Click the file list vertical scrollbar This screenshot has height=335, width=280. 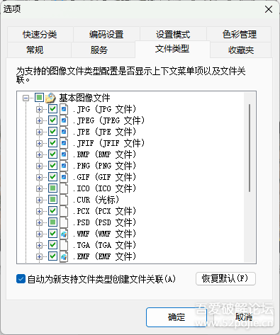(x=250, y=148)
